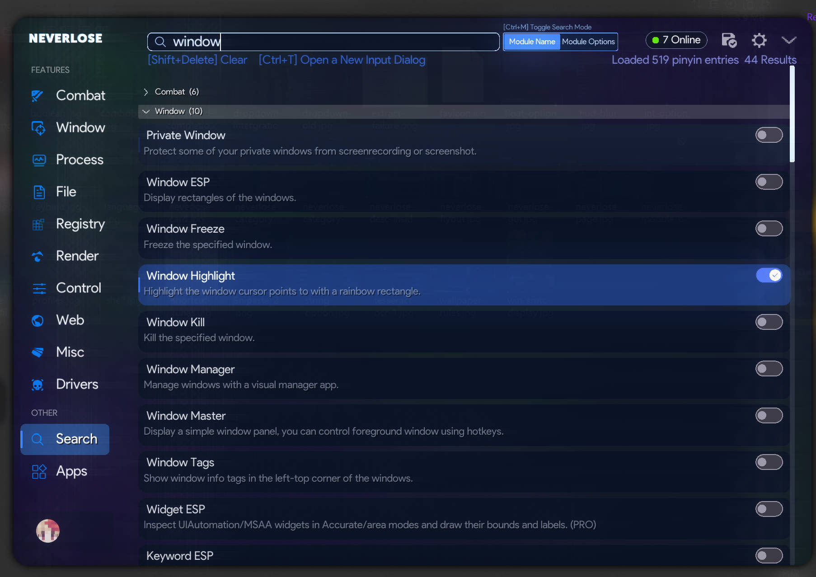Click the Window Freeze module title
Image resolution: width=816 pixels, height=577 pixels.
click(x=185, y=229)
